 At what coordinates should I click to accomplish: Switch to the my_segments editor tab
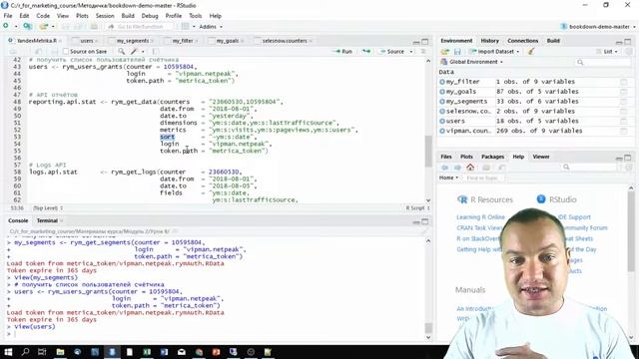[x=133, y=41]
